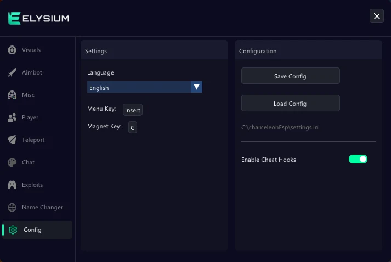Click the Elysium logo
The height and width of the screenshot is (262, 391).
38,18
